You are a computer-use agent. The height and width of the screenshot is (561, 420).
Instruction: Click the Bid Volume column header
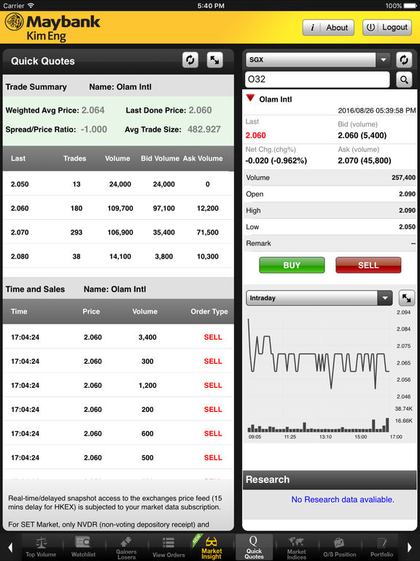click(160, 159)
